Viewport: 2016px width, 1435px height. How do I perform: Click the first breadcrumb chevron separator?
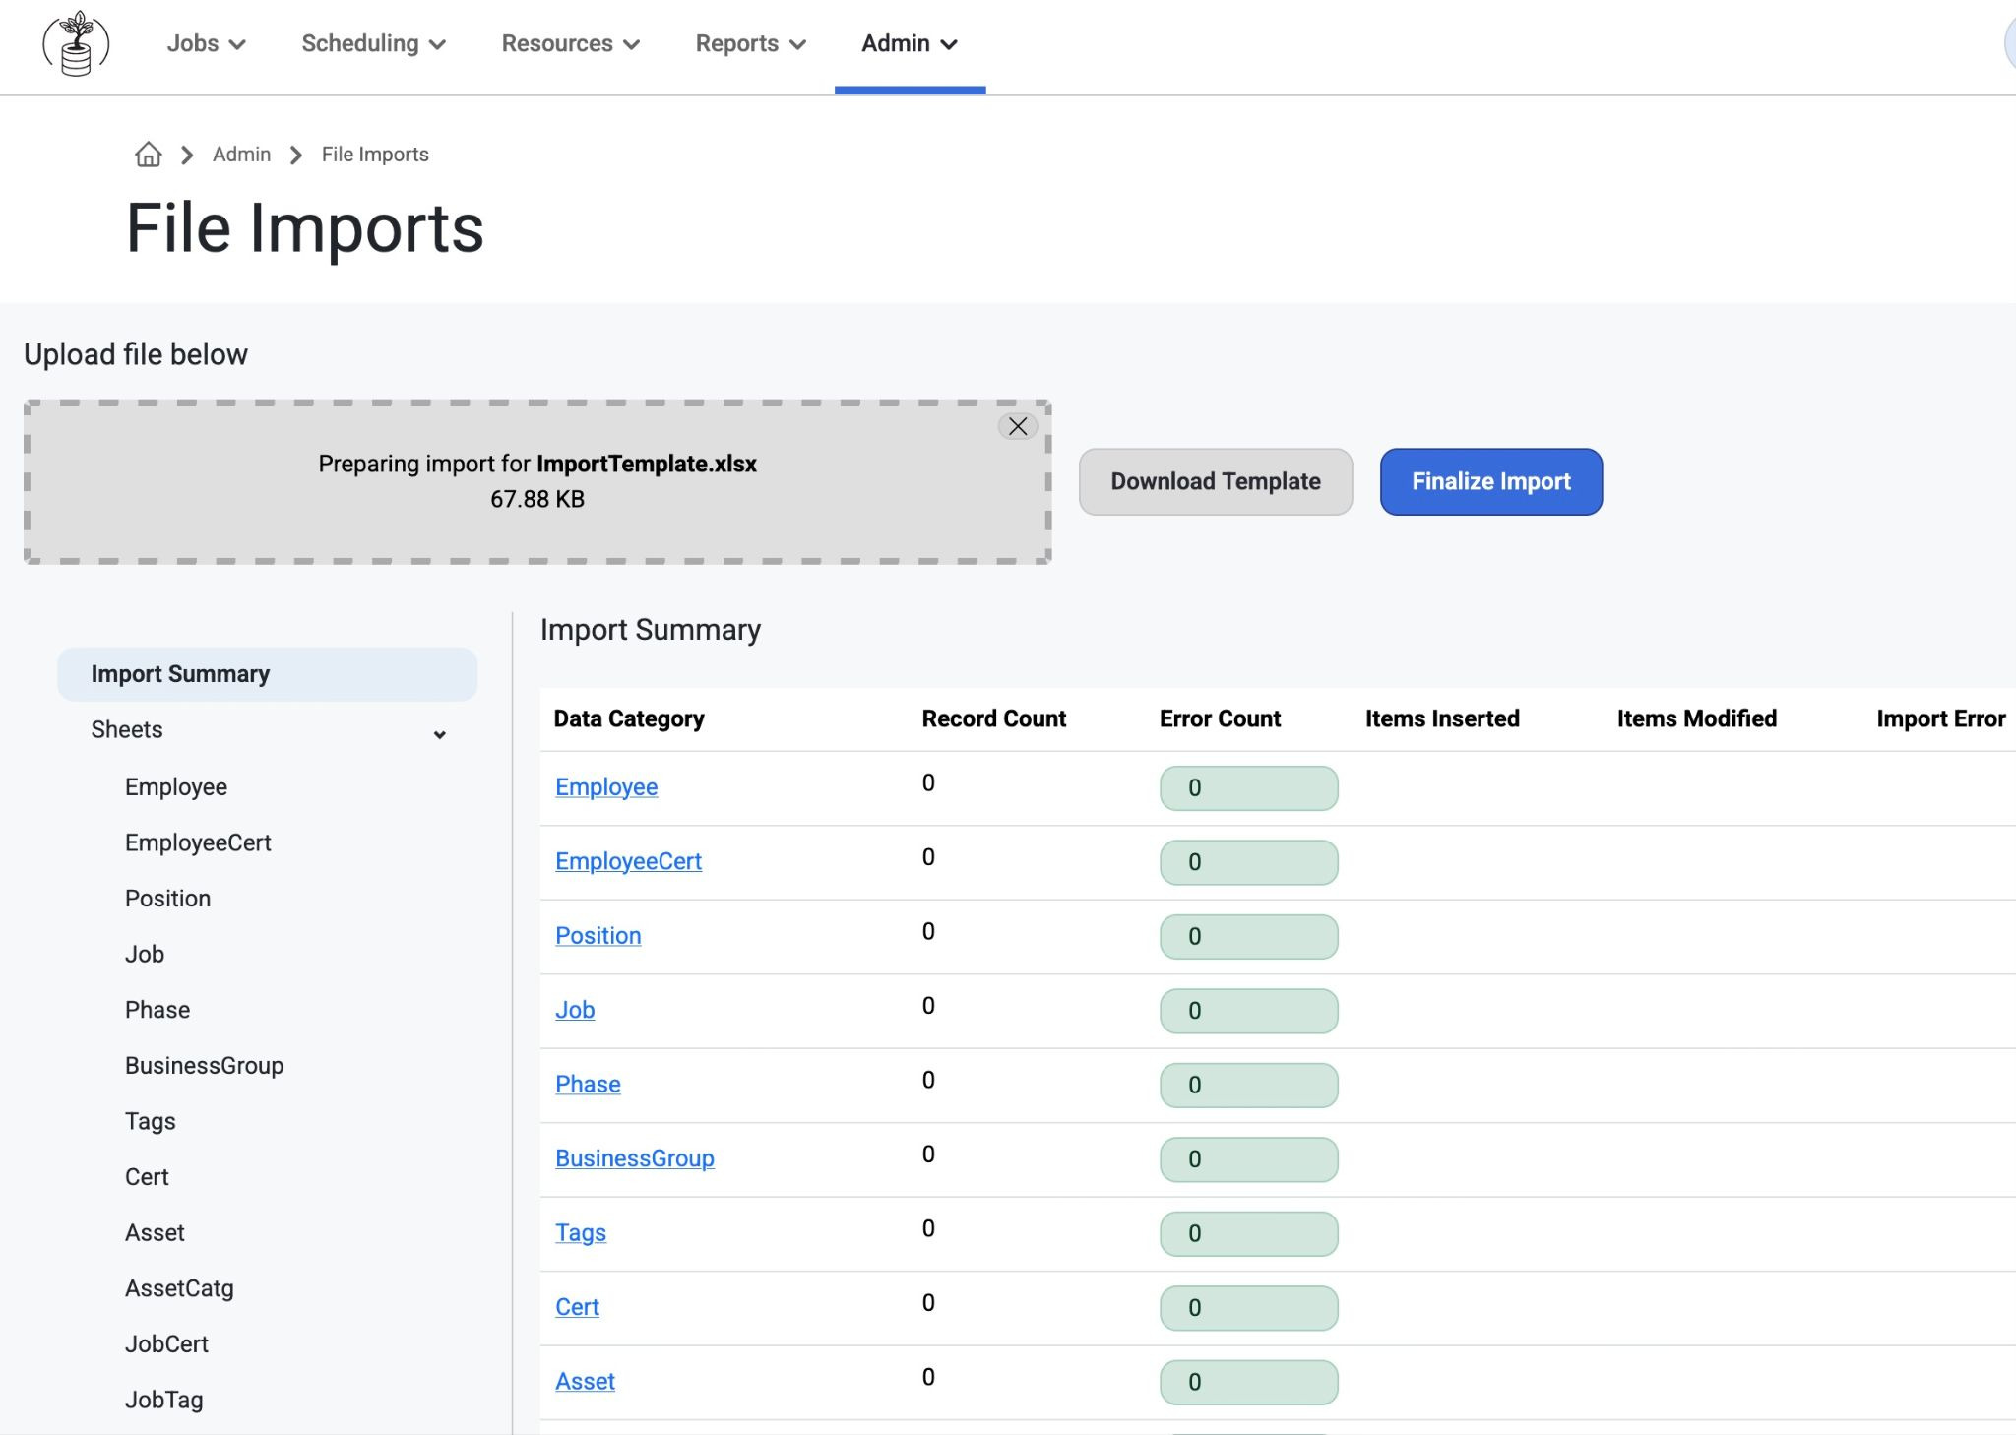click(x=187, y=155)
